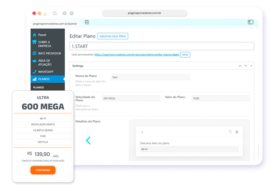The image size is (269, 195).
Task: Click ULTRA plan title on card
Action: click(x=43, y=98)
